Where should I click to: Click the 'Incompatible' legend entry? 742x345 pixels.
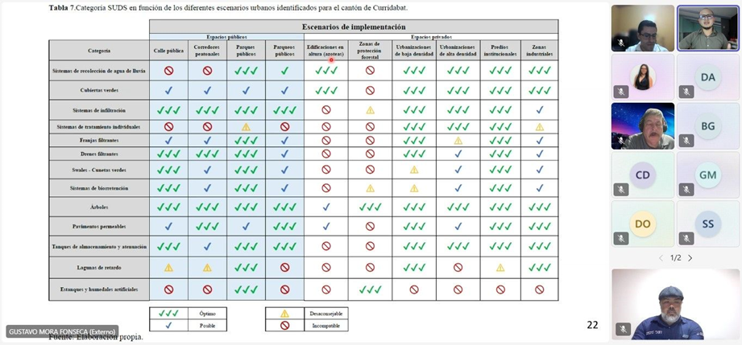coord(325,326)
